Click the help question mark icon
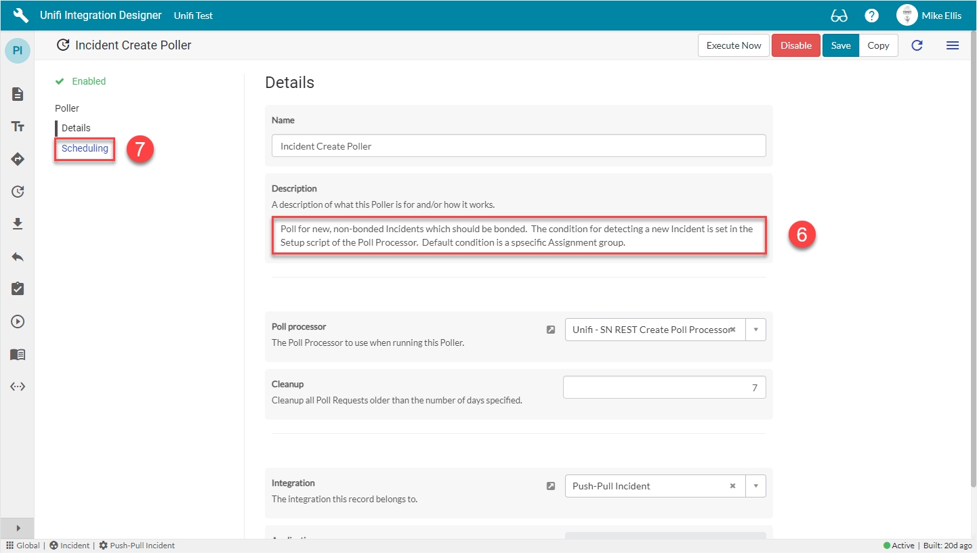Viewport: 977px width, 553px height. pyautogui.click(x=871, y=16)
